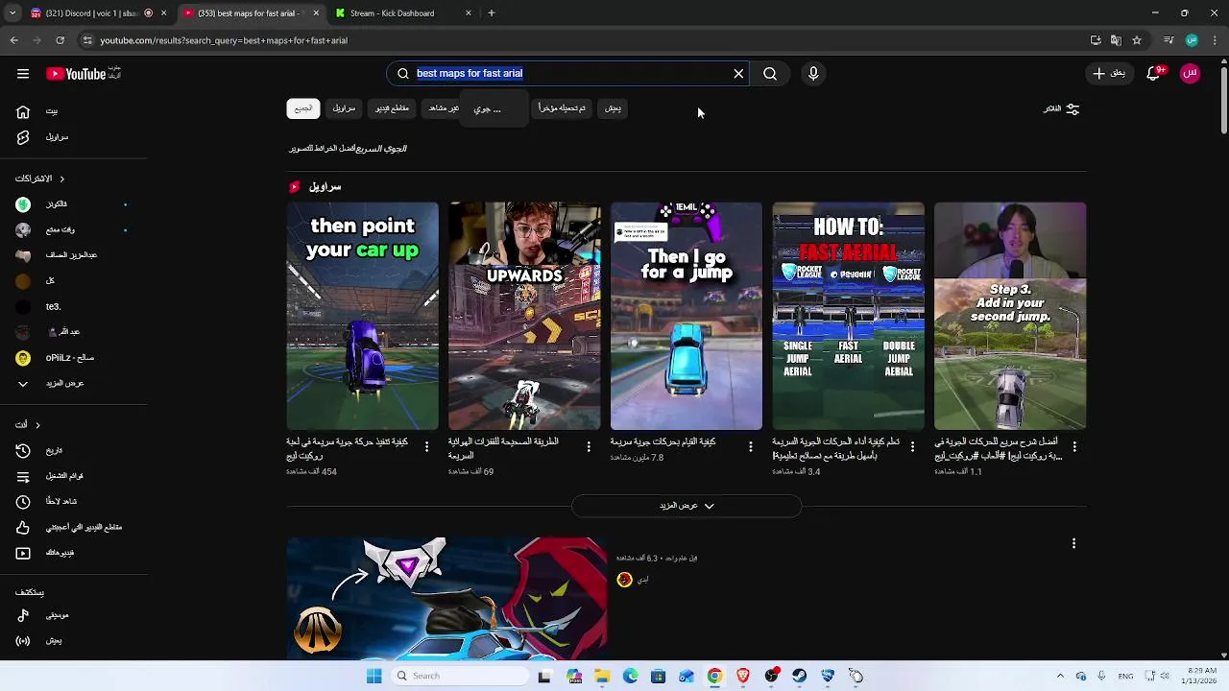Open the 'UPWARDS' Short thumbnail
Viewport: 1229px width, 691px height.
(x=524, y=316)
